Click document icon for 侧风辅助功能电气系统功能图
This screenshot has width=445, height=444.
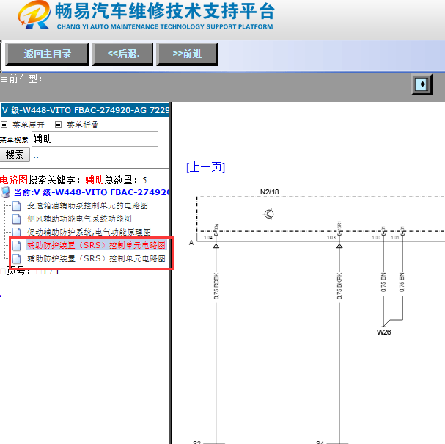(x=16, y=219)
